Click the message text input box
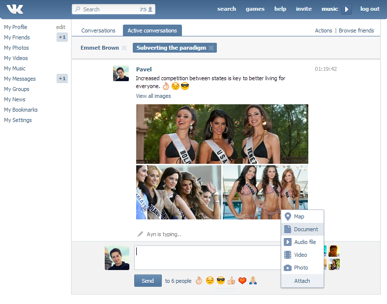 207,258
